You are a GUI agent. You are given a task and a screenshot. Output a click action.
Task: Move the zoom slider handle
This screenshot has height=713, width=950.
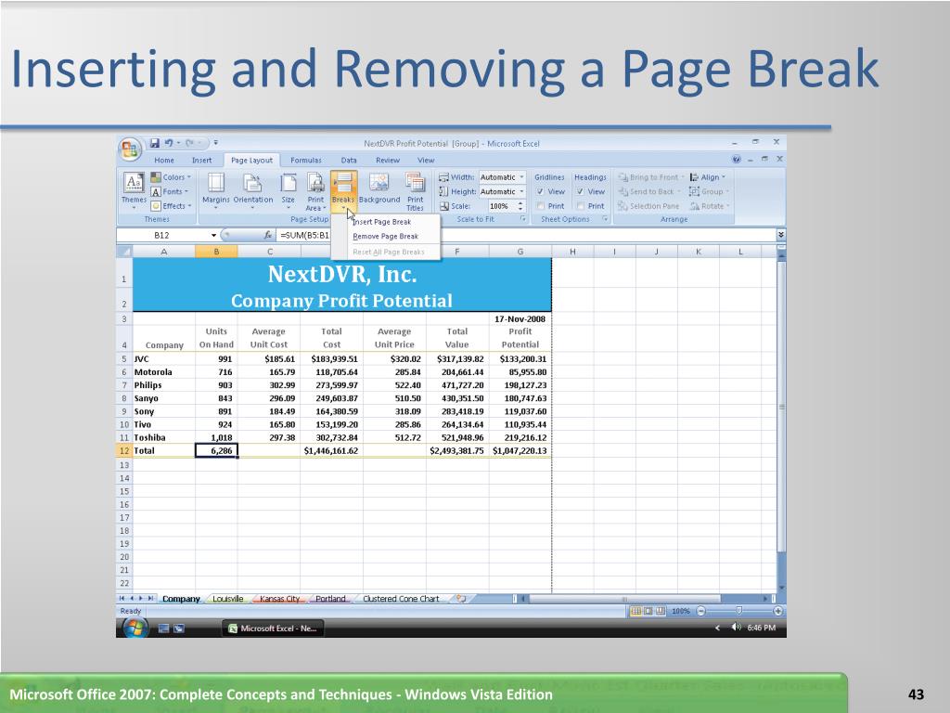[x=739, y=611]
